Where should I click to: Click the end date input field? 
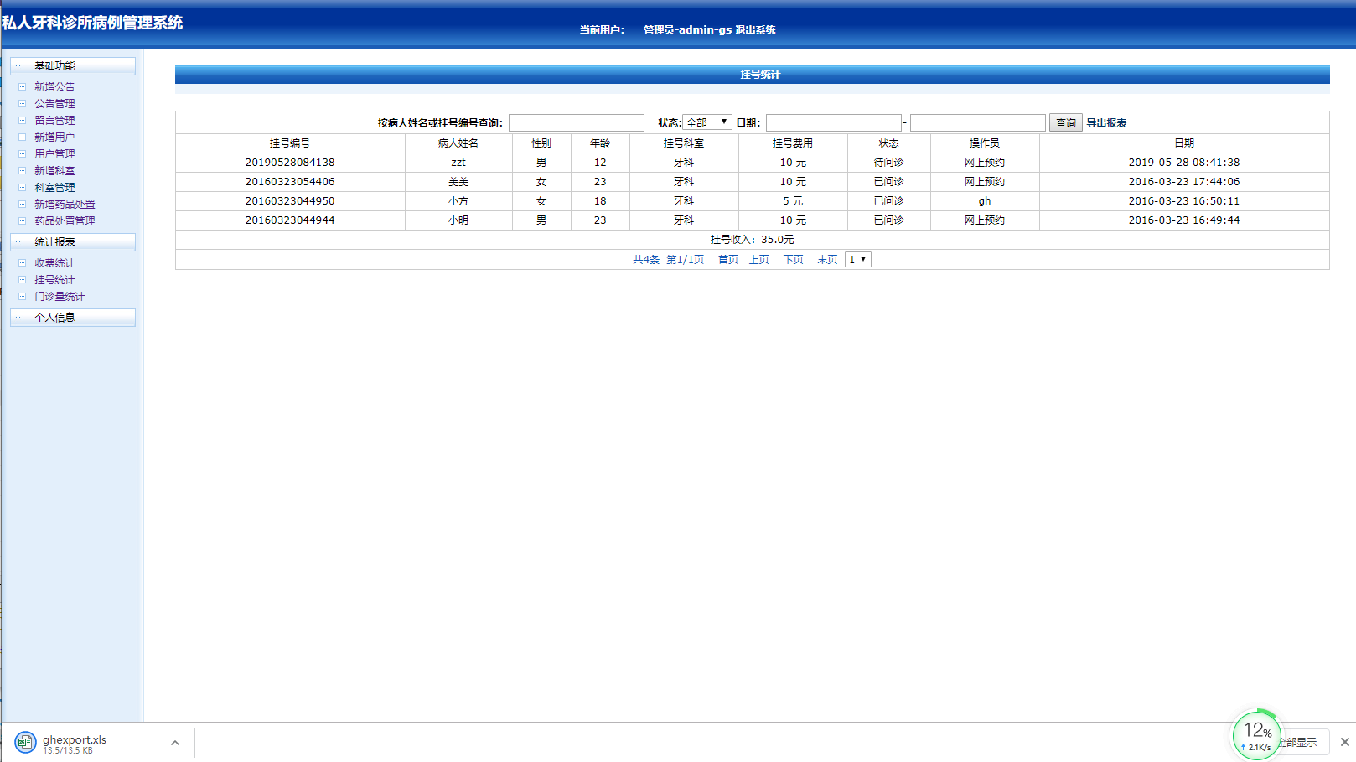[x=977, y=123]
